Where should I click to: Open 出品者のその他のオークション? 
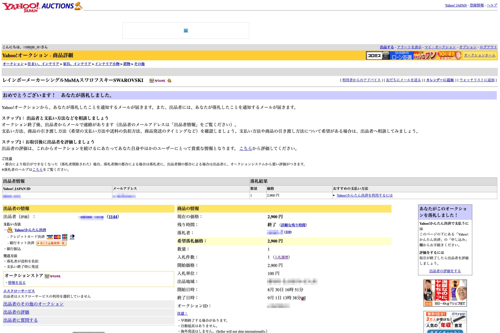(33, 304)
